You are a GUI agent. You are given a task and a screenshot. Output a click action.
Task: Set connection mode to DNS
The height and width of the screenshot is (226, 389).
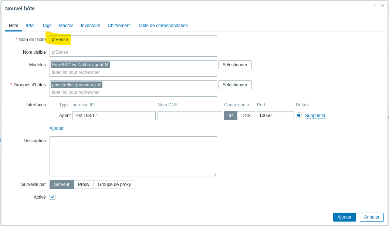coord(246,116)
